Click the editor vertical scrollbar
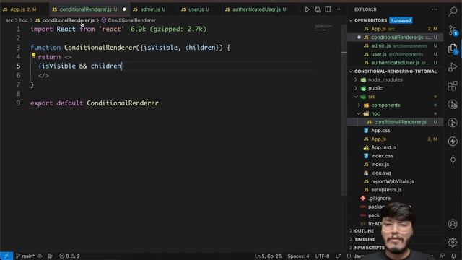Image resolution: width=462 pixels, height=260 pixels. point(344,110)
